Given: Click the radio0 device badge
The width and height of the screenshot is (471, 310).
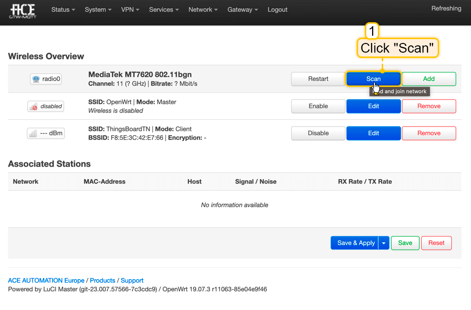Looking at the screenshot, I should pos(46,79).
